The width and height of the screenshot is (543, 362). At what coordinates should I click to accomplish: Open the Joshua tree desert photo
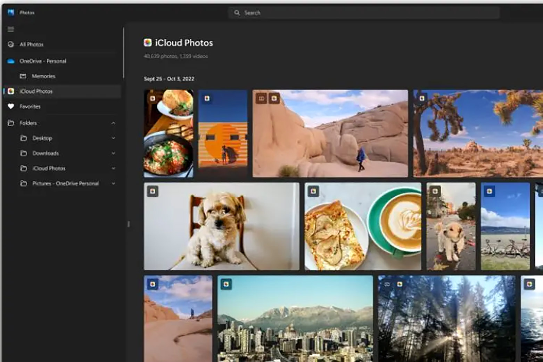coord(478,134)
